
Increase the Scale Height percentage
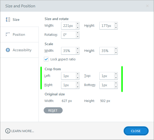(x=116, y=49)
